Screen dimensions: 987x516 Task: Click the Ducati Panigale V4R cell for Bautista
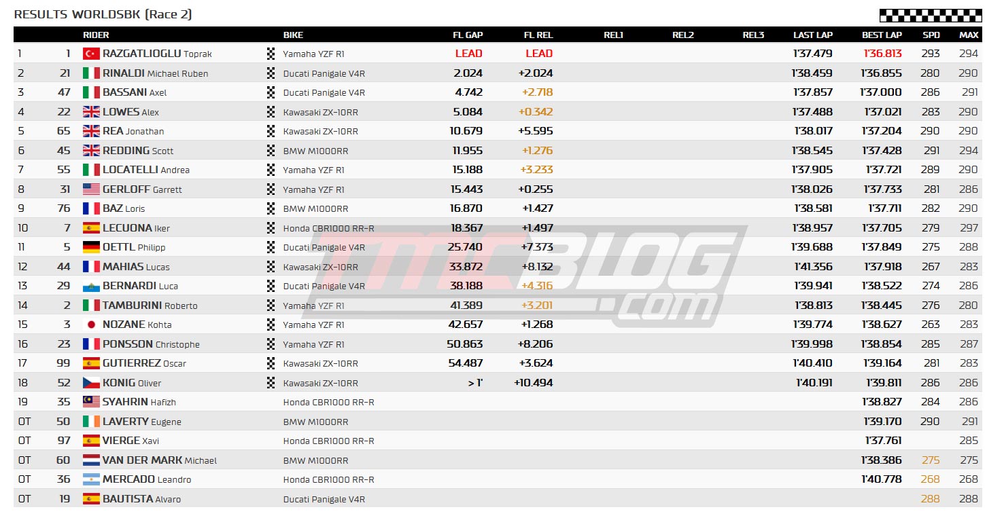324,499
